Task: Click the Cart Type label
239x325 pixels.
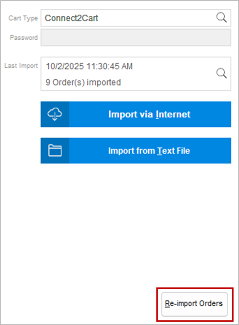Action: click(x=23, y=18)
